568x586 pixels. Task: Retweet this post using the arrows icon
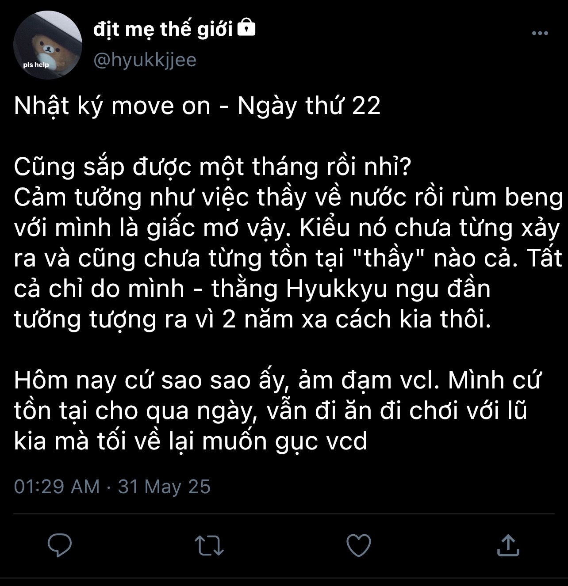(x=209, y=545)
